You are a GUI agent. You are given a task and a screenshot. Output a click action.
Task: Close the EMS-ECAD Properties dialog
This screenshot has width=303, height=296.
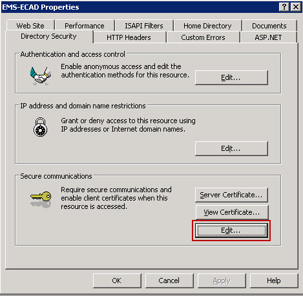tap(296, 7)
